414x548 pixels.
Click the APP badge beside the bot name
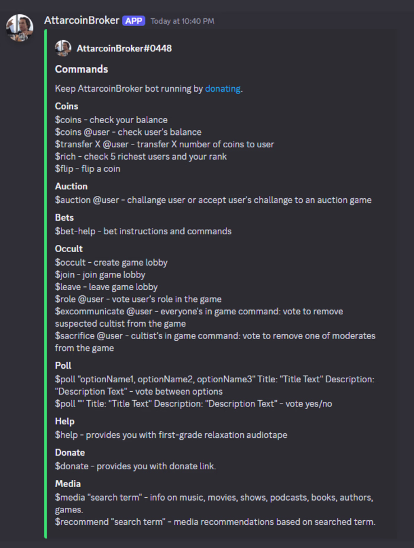134,20
